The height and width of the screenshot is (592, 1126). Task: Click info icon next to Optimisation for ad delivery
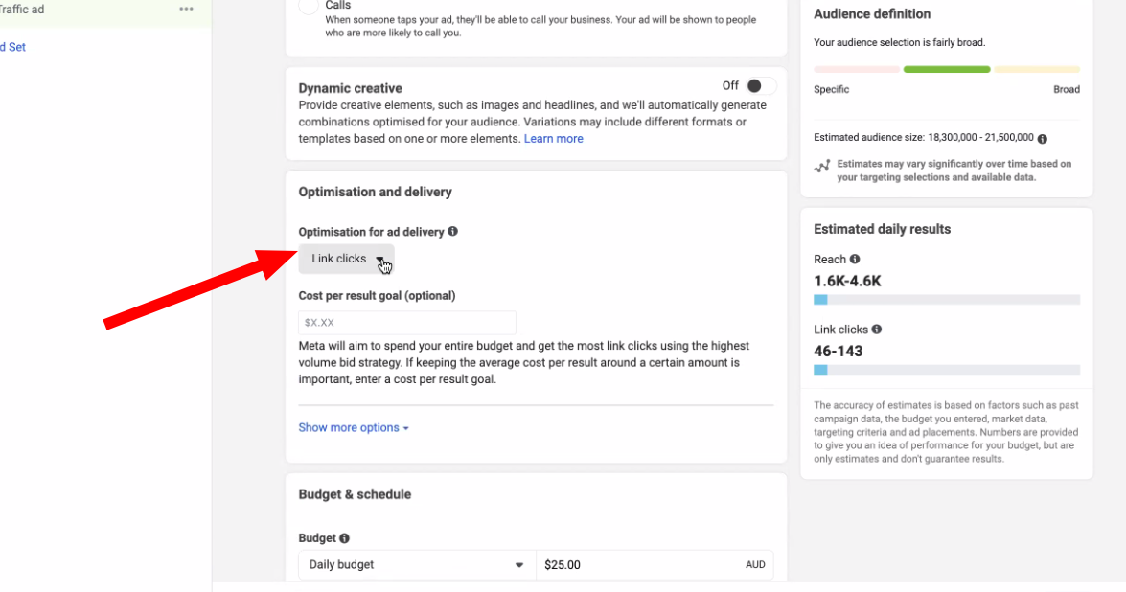(452, 231)
